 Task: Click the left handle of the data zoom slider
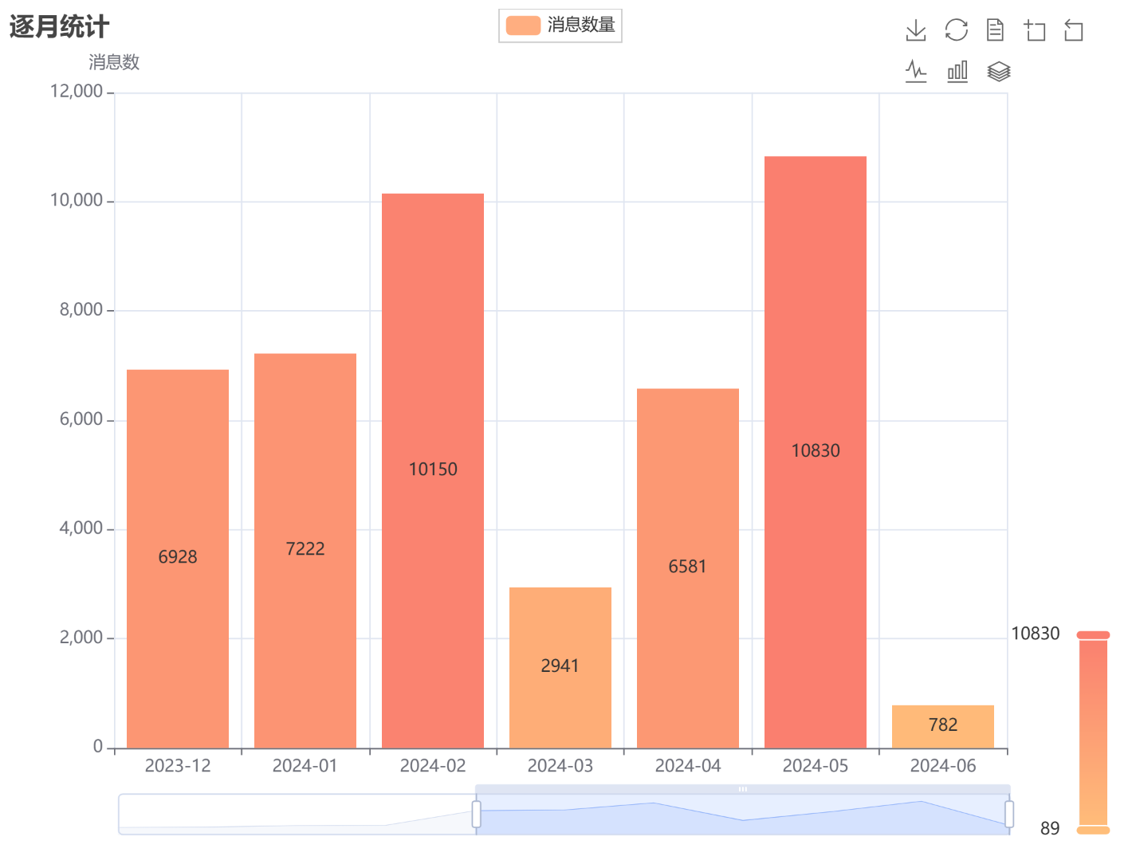pos(477,815)
